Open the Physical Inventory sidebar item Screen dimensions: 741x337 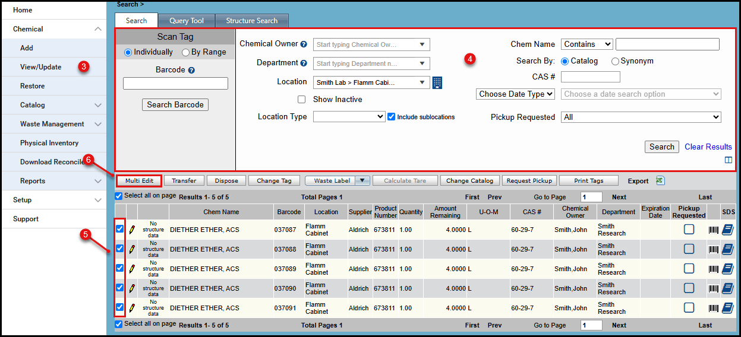(x=53, y=143)
